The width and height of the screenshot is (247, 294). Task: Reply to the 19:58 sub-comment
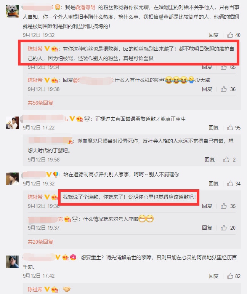point(210,160)
